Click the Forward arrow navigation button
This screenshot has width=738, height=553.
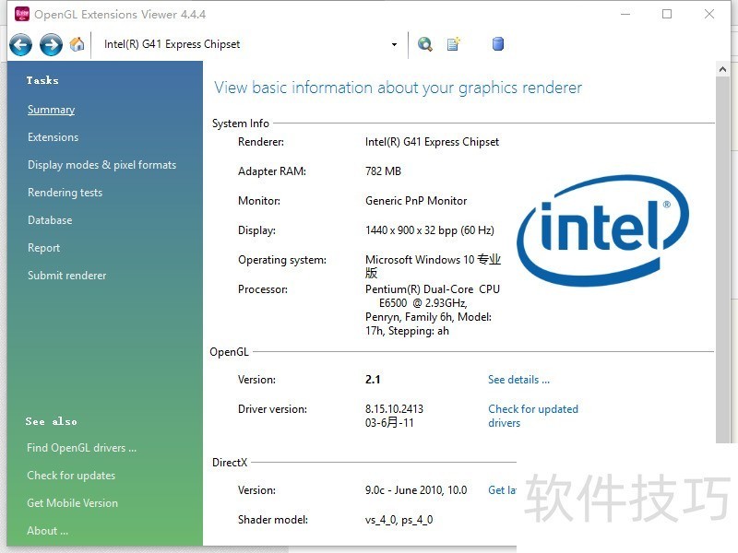tap(51, 45)
